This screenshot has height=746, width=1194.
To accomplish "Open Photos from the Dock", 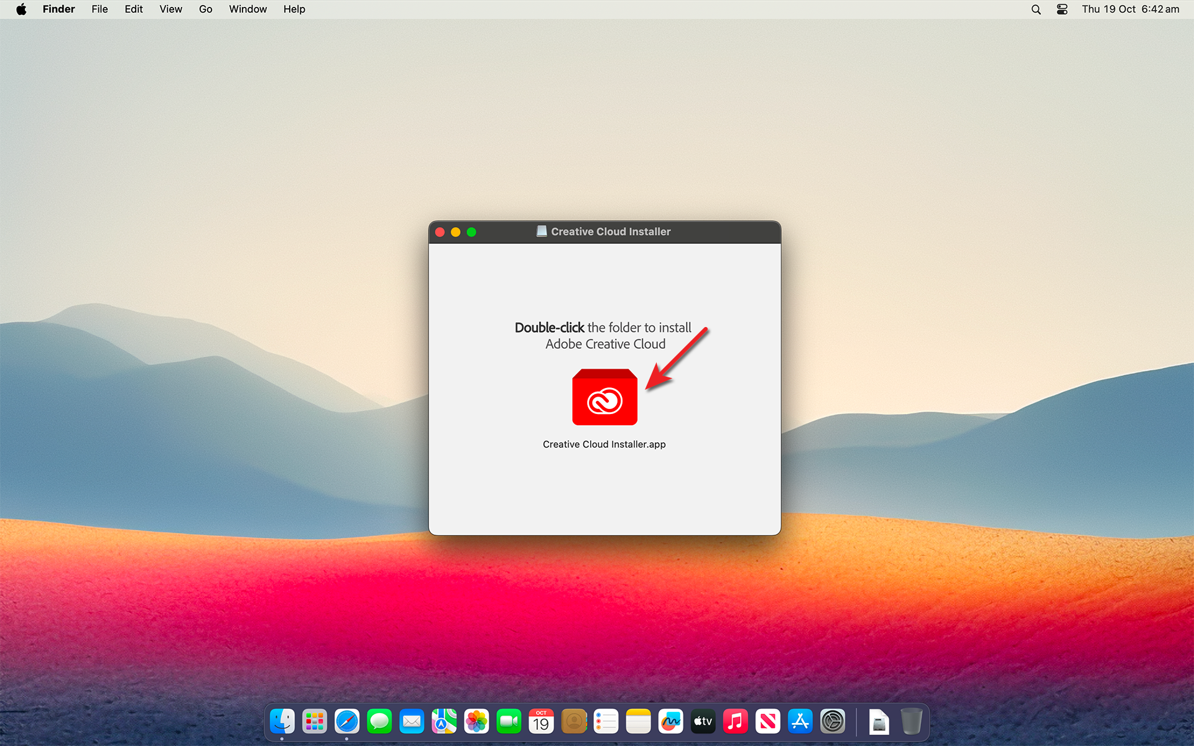I will click(x=476, y=721).
